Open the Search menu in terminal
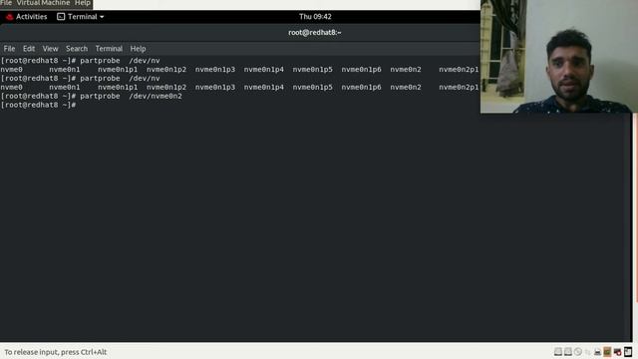The image size is (638, 359). (77, 49)
